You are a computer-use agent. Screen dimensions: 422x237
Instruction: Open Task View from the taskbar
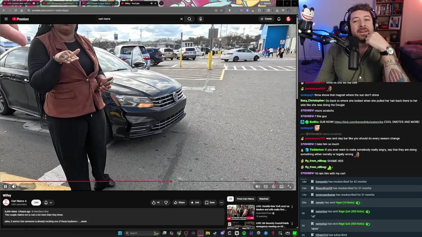(164, 233)
